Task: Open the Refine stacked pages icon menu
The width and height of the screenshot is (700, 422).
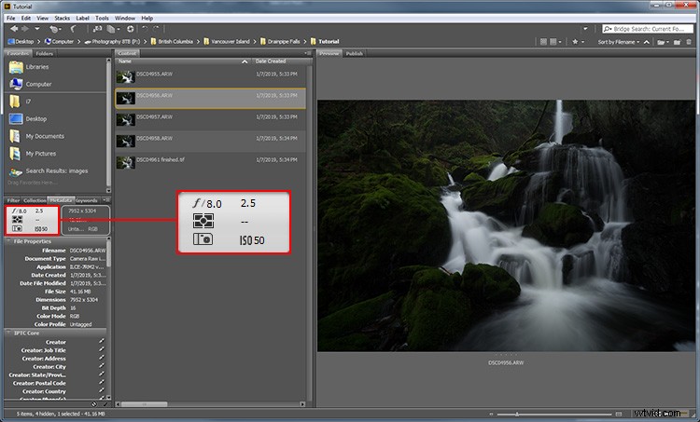Action: click(113, 29)
